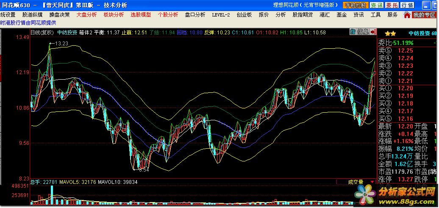Open the home icon beside 我的专区
439x208 pixels.
[407, 15]
